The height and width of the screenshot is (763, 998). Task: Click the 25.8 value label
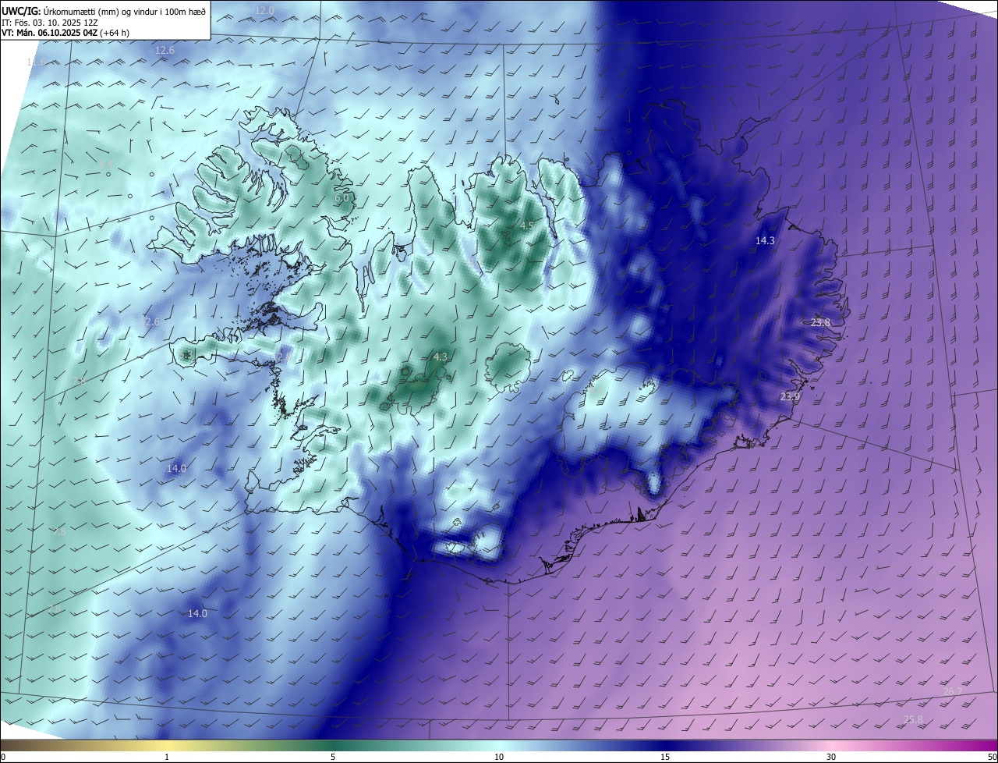coord(913,719)
